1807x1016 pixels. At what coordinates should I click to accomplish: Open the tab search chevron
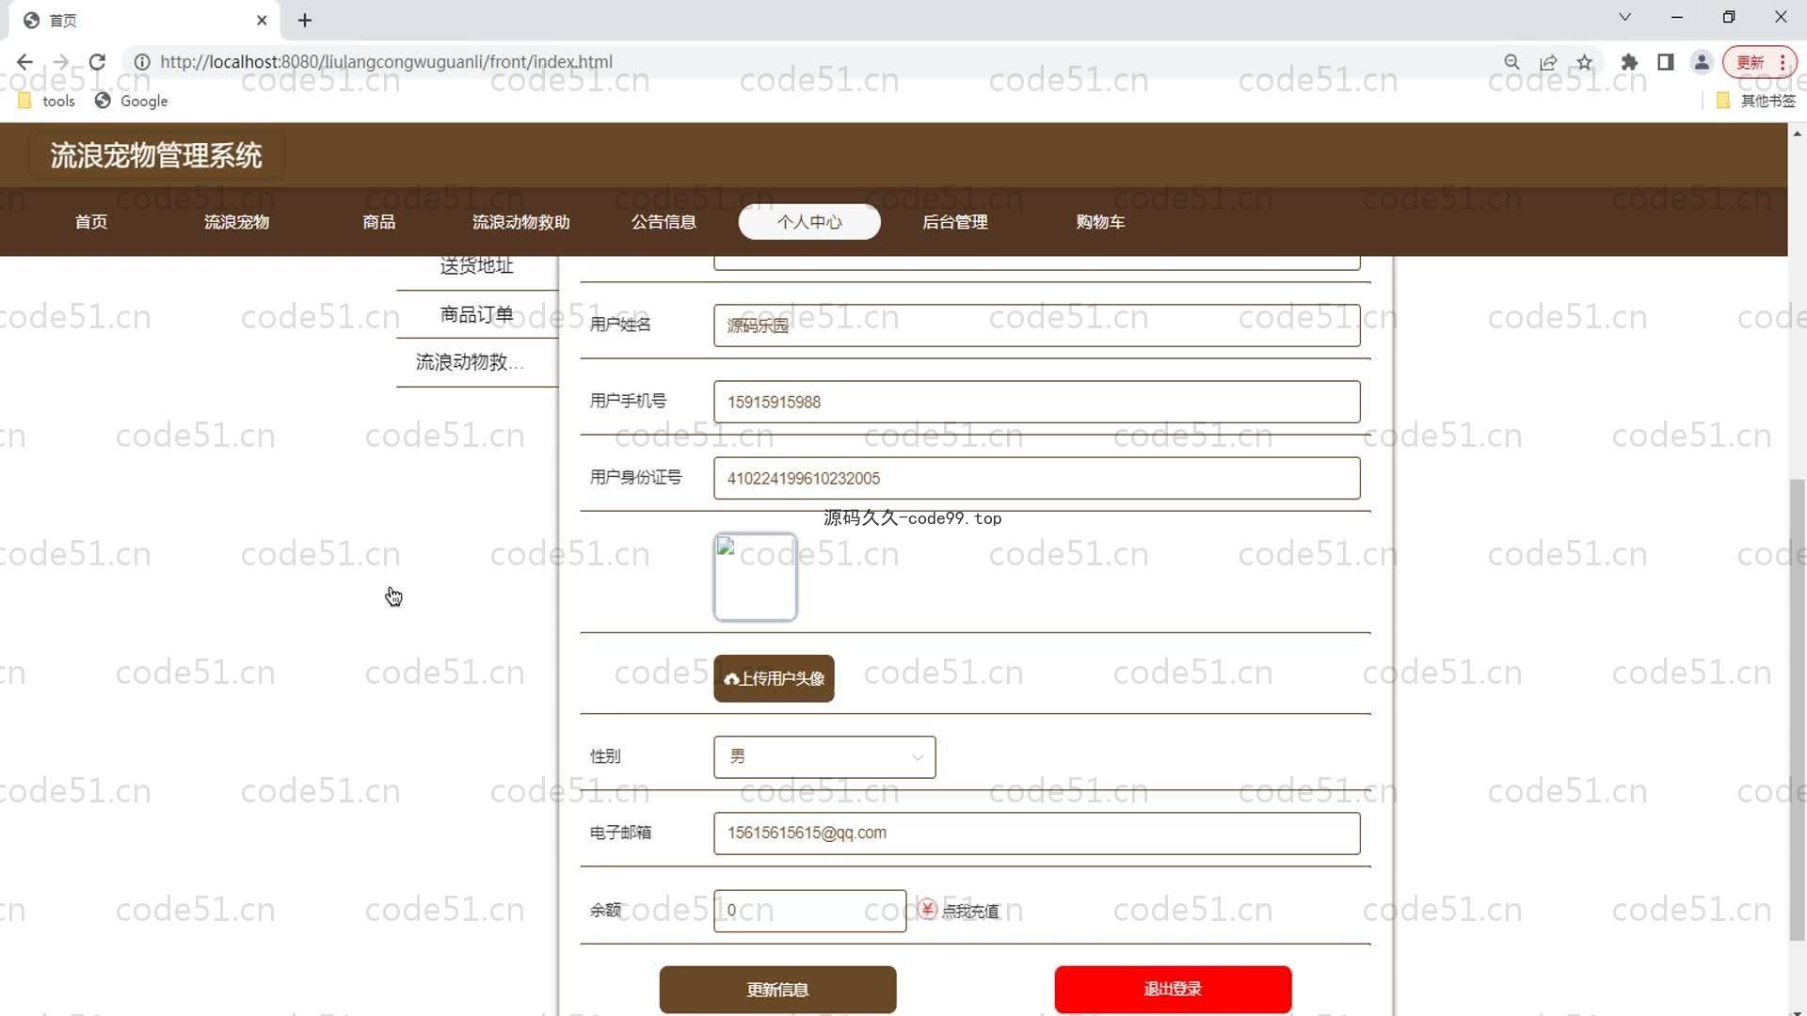pos(1624,17)
